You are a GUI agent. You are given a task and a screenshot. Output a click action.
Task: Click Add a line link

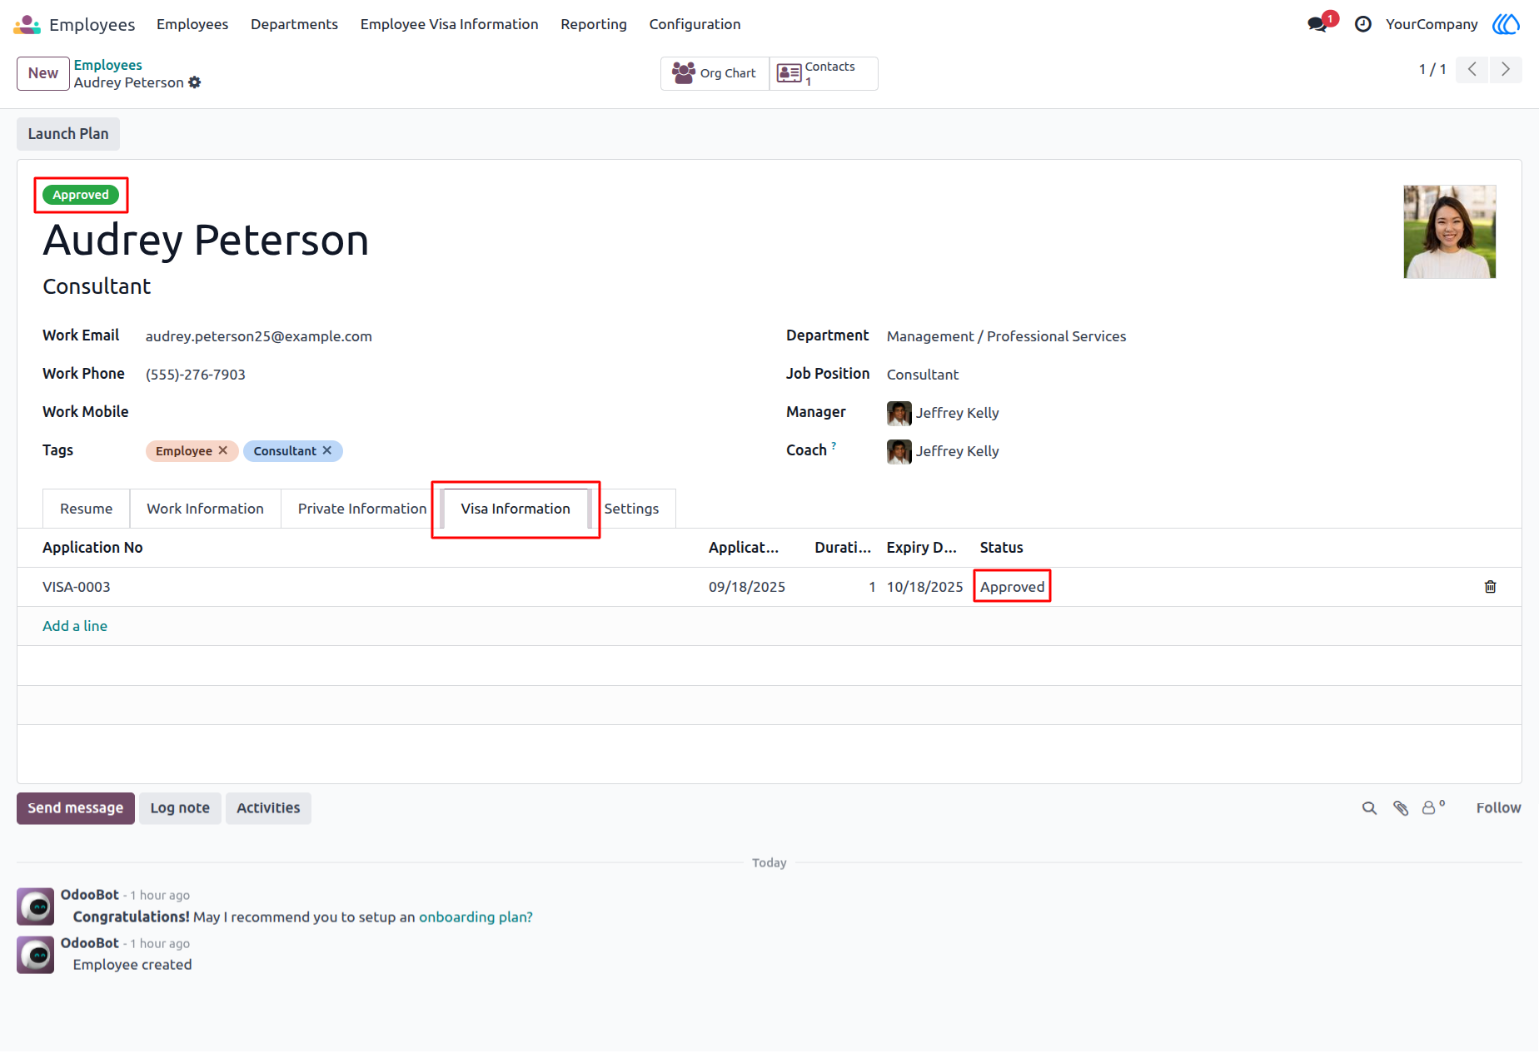75,626
